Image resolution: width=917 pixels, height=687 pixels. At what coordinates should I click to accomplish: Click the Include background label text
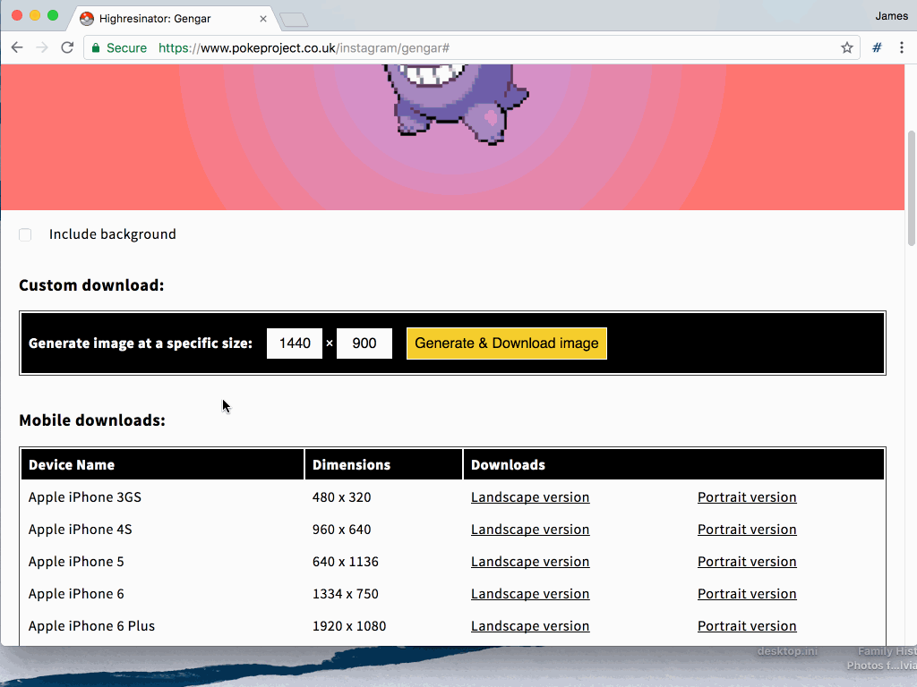click(x=112, y=234)
